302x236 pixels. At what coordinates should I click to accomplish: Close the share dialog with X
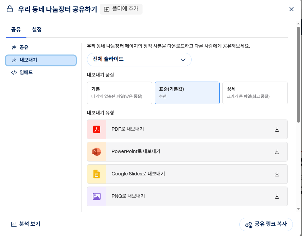[292, 9]
